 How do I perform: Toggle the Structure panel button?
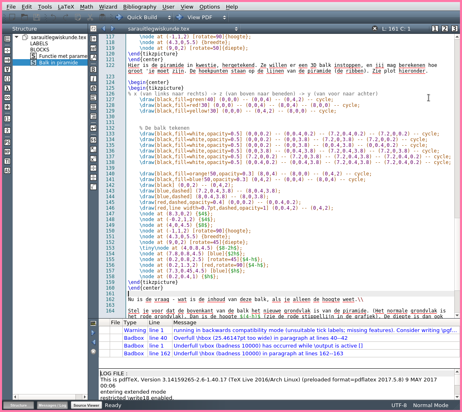tap(18, 405)
